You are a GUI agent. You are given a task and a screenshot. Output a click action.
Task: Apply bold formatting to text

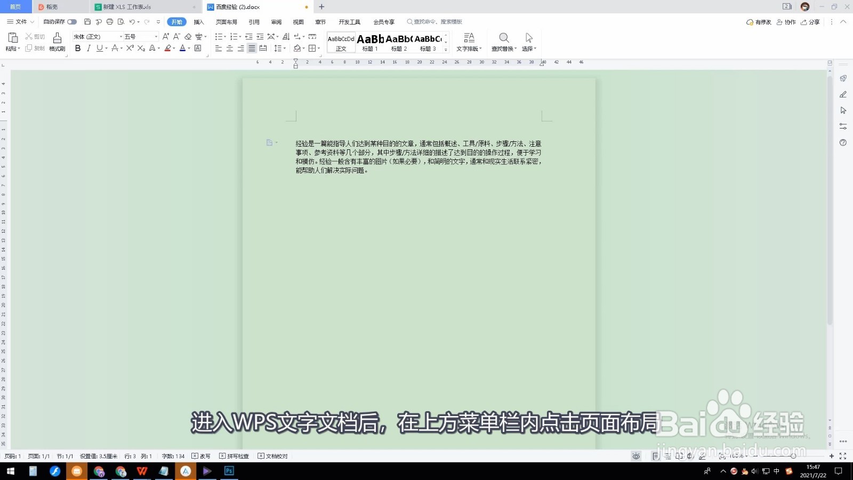pyautogui.click(x=78, y=49)
